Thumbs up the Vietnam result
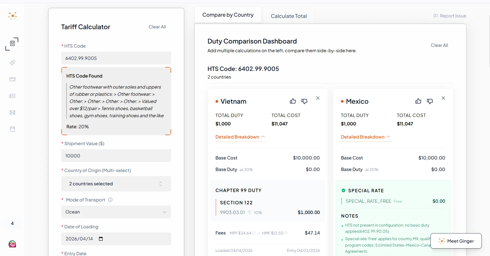 coord(293,101)
